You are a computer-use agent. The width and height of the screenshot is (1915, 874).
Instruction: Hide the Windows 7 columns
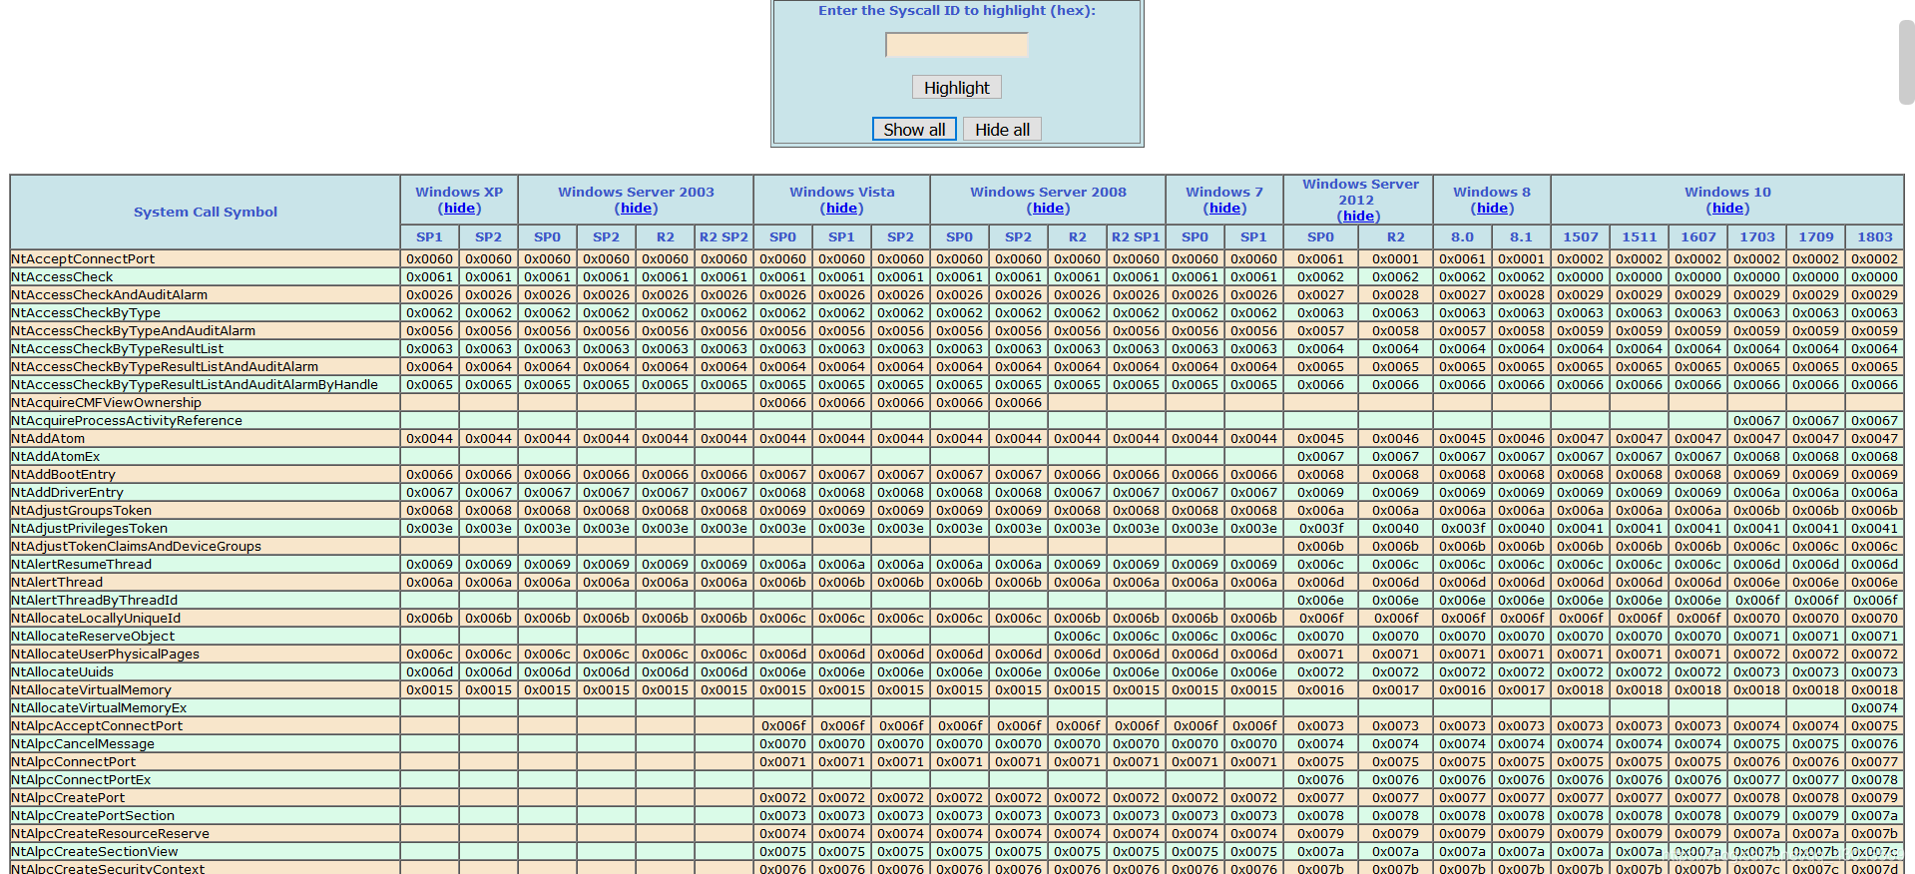point(1225,209)
